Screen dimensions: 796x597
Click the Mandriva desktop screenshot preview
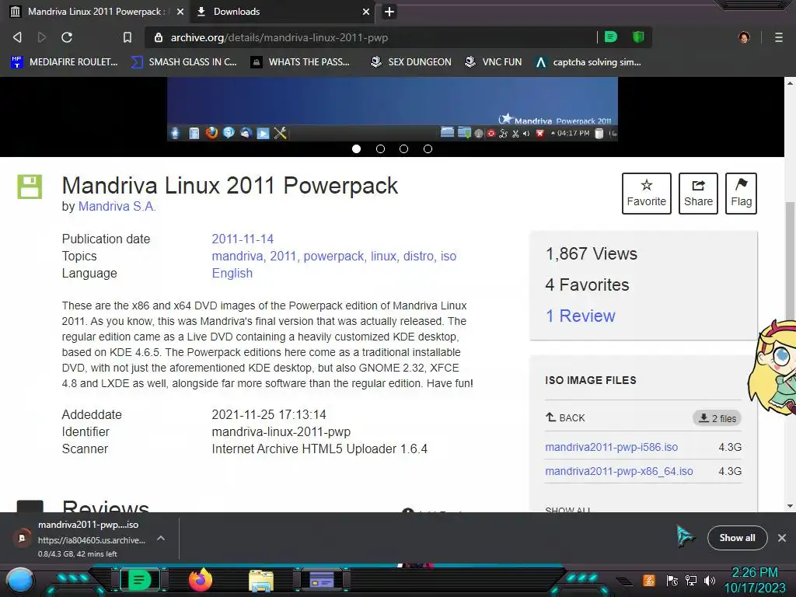(x=393, y=109)
